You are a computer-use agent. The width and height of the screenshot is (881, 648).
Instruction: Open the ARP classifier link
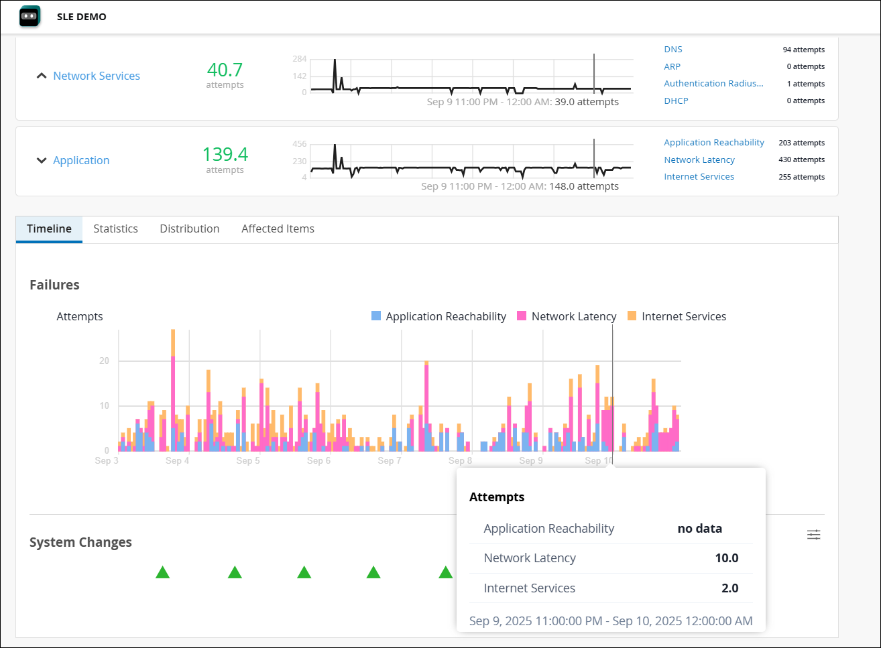[x=672, y=66]
